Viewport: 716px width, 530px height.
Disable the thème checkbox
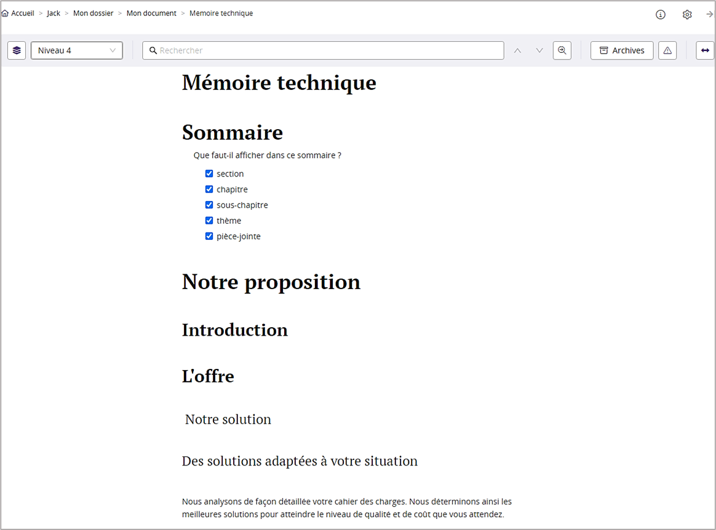click(x=209, y=220)
